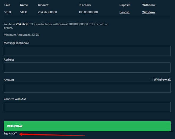
Task: Click the Withdraw column header
Action: [x=149, y=5]
